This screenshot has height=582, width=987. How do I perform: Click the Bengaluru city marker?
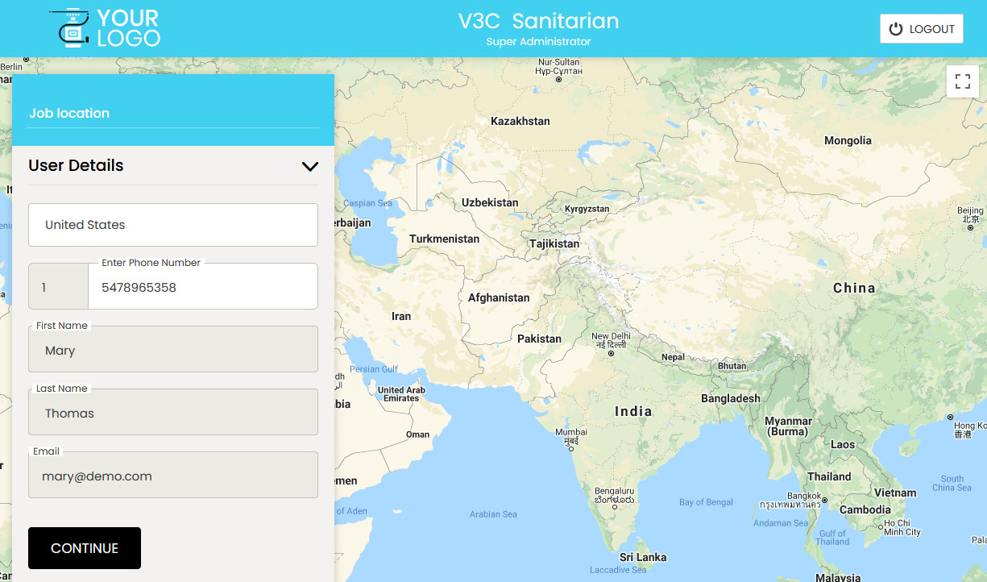click(x=614, y=507)
